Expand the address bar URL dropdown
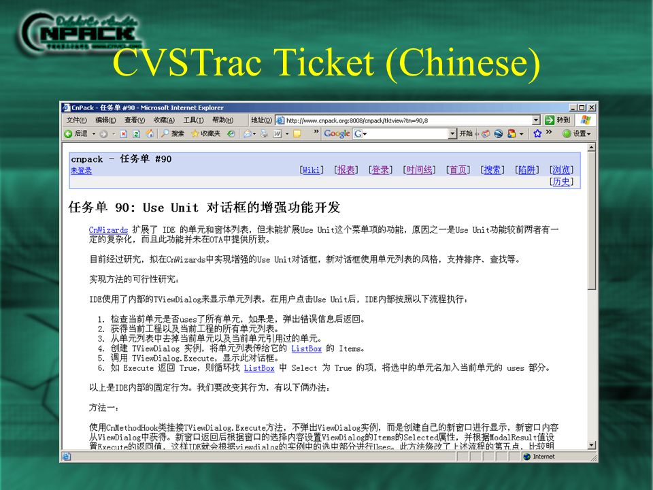Image resolution: width=653 pixels, height=490 pixels. pos(537,120)
